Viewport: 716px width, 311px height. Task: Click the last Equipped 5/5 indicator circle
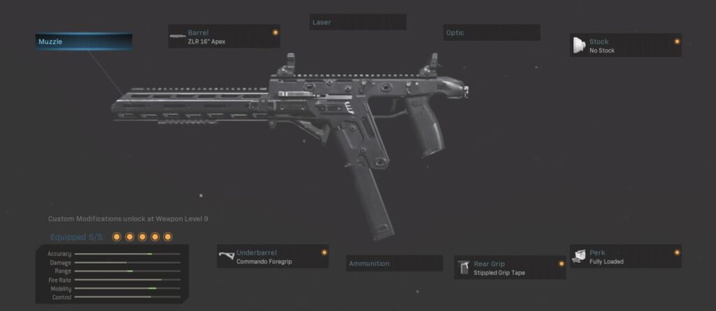tap(168, 236)
